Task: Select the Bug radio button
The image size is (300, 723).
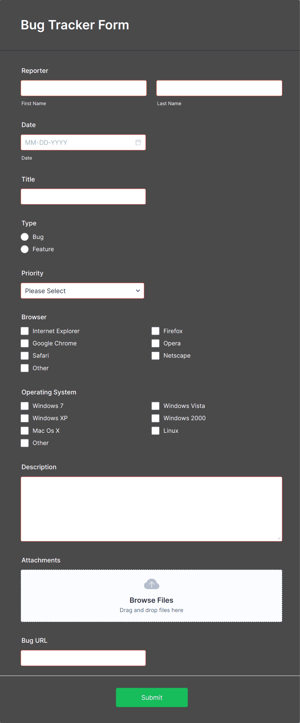Action: pyautogui.click(x=25, y=237)
